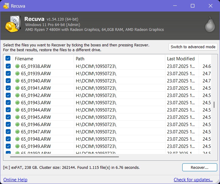This screenshot has height=184, width=220.
Task: Select filename 65_01938.ARW
Action: tap(36, 66)
